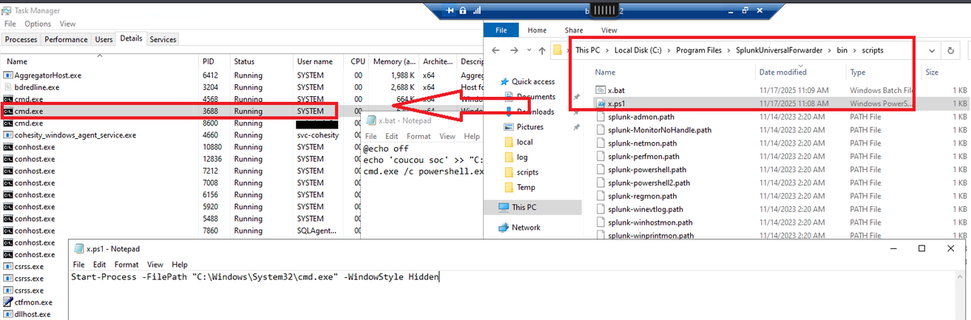Select x.ps1 file icon
This screenshot has width=971, height=320.
pyautogui.click(x=600, y=104)
